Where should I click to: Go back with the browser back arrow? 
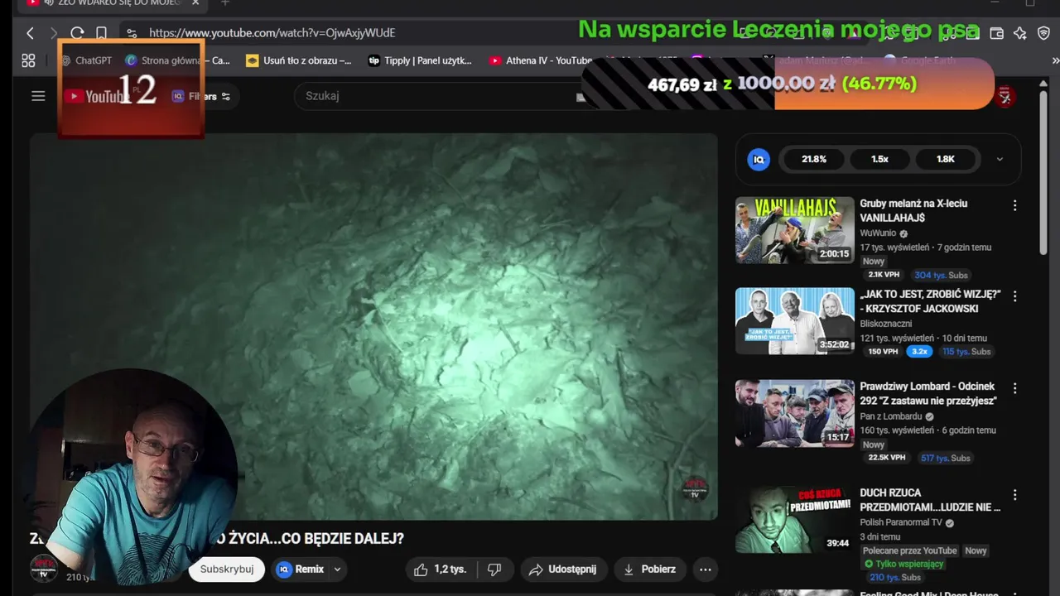coord(30,33)
